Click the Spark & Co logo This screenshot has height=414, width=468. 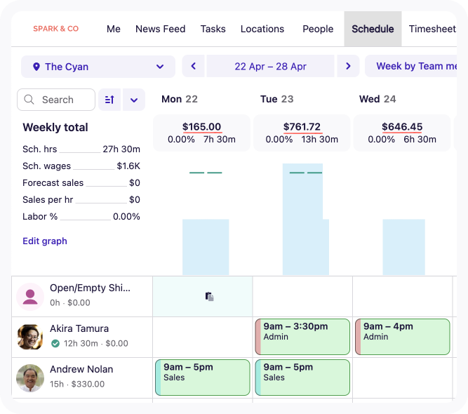pyautogui.click(x=56, y=29)
